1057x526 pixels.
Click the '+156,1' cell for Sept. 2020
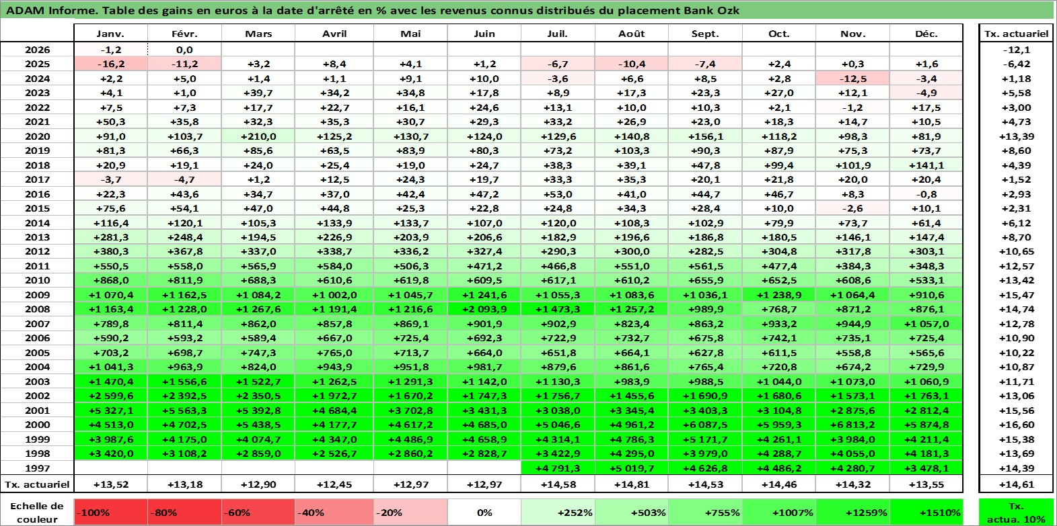705,136
